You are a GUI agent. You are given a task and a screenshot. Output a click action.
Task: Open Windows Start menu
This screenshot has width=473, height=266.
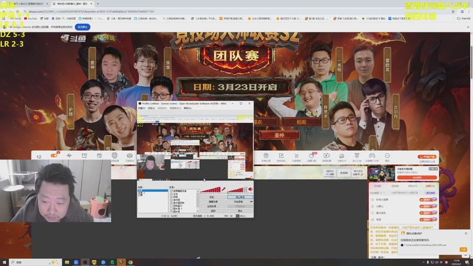pyautogui.click(x=4, y=262)
